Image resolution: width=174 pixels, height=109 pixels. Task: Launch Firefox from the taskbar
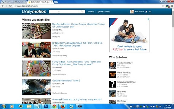(63, 107)
